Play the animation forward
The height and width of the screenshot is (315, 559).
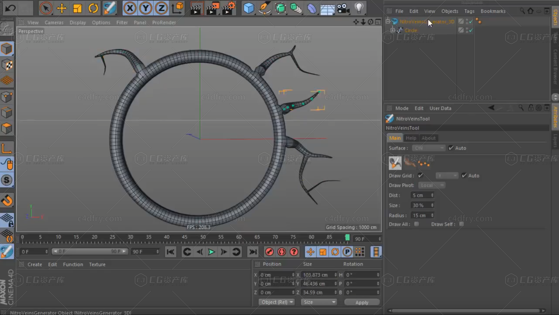coord(211,252)
